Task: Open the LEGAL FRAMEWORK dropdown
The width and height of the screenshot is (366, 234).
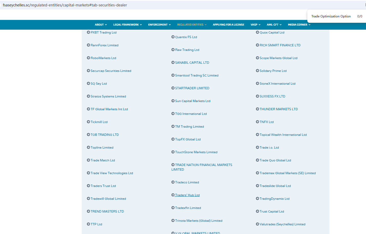Action: coord(128,25)
